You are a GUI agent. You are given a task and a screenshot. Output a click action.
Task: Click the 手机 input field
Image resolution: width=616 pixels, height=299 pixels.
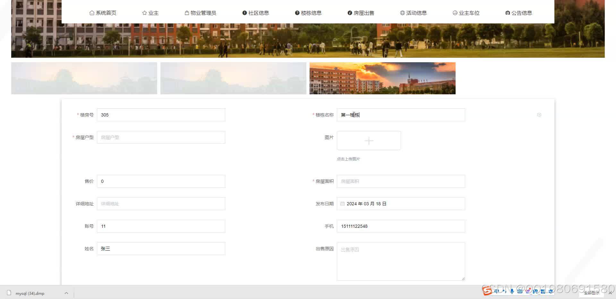click(x=401, y=226)
